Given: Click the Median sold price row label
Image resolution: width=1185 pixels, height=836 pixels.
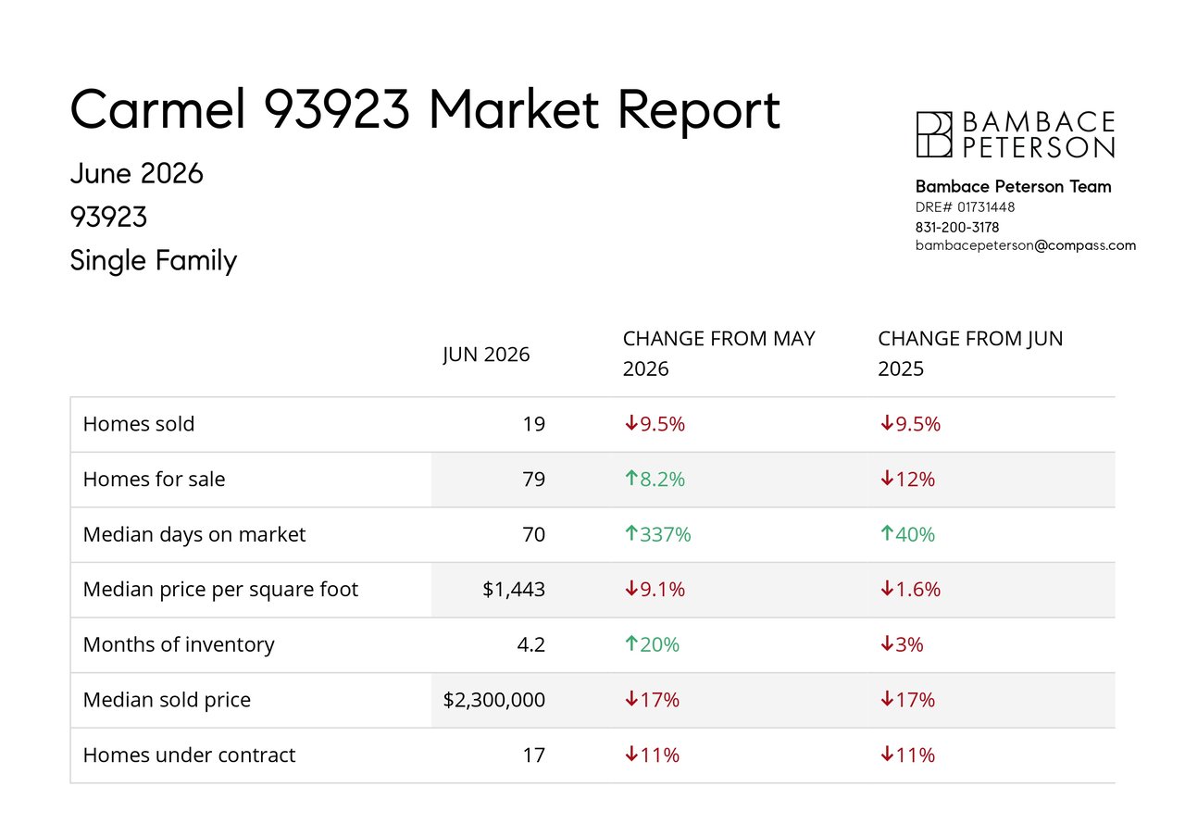Looking at the screenshot, I should [x=167, y=700].
